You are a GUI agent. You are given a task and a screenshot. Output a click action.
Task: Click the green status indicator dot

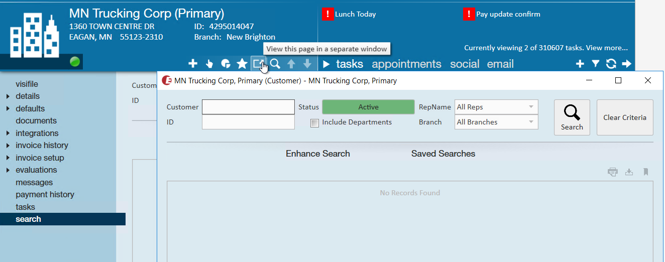(x=75, y=62)
